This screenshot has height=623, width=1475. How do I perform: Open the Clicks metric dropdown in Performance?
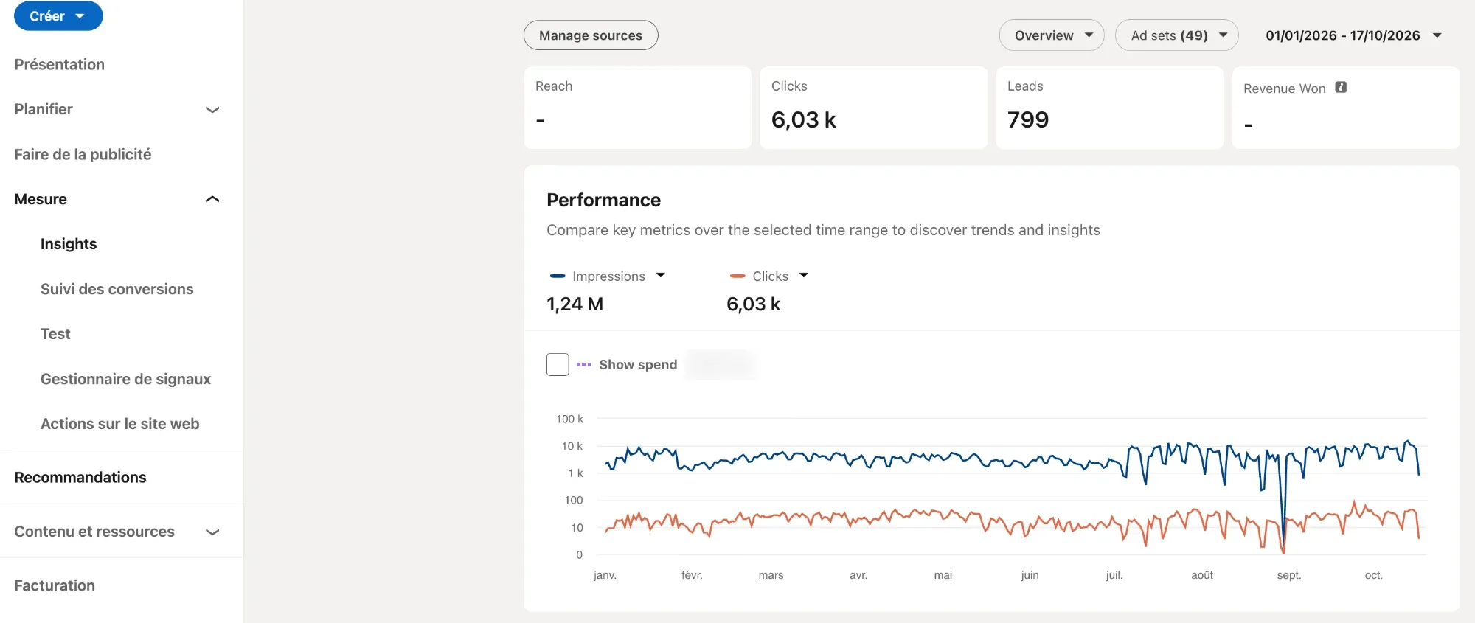coord(804,275)
